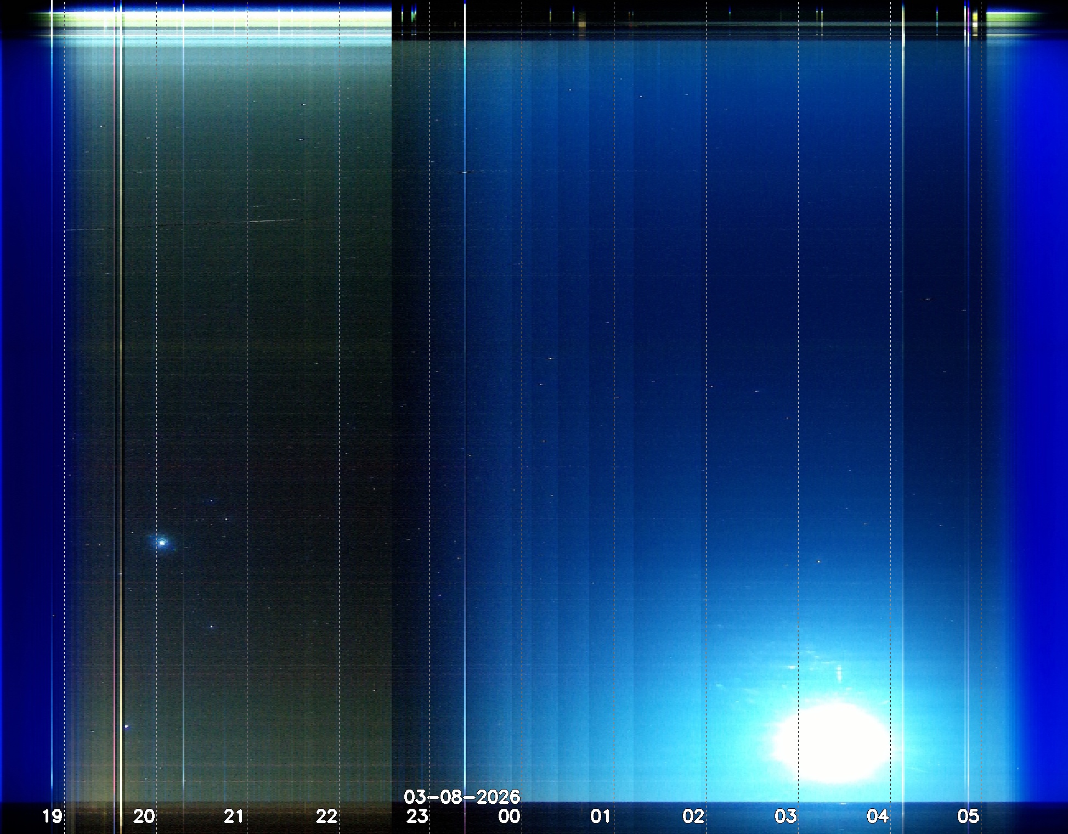Click the small bright star at bottom left
Viewport: 1068px width, 834px height.
[127, 726]
